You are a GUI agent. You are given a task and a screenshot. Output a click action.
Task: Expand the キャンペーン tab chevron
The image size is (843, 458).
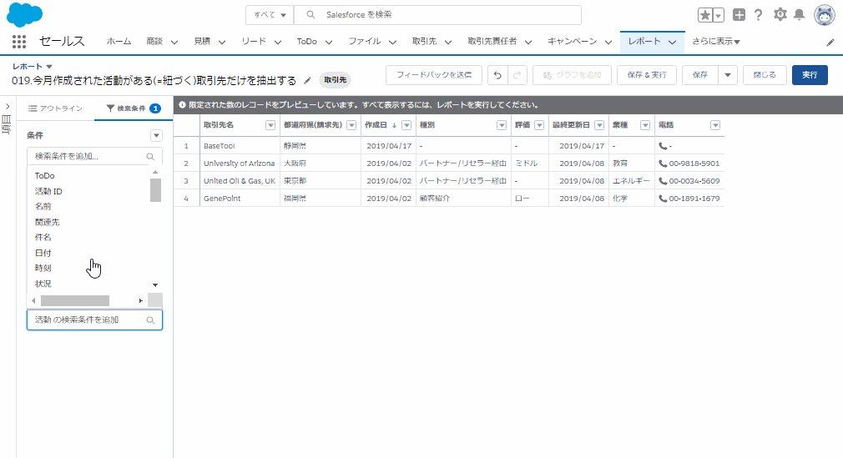(608, 42)
